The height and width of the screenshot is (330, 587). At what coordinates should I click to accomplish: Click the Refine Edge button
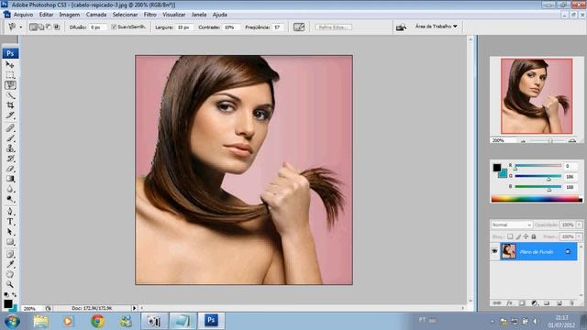pyautogui.click(x=333, y=27)
